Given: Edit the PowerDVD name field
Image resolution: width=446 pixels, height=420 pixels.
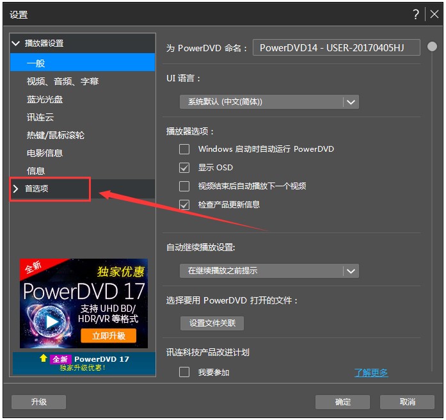Looking at the screenshot, I should [336, 47].
